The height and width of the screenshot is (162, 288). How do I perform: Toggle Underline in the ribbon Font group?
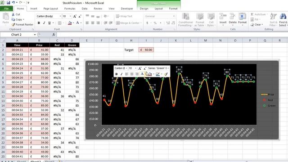(49, 23)
